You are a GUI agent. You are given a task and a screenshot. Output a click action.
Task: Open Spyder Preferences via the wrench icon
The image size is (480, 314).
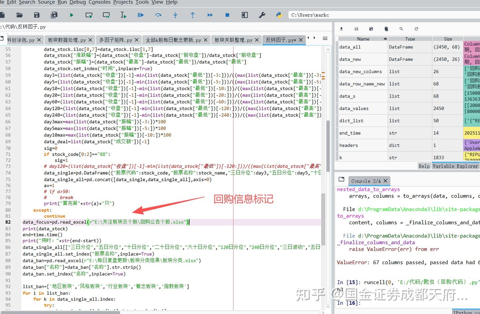click(262, 15)
